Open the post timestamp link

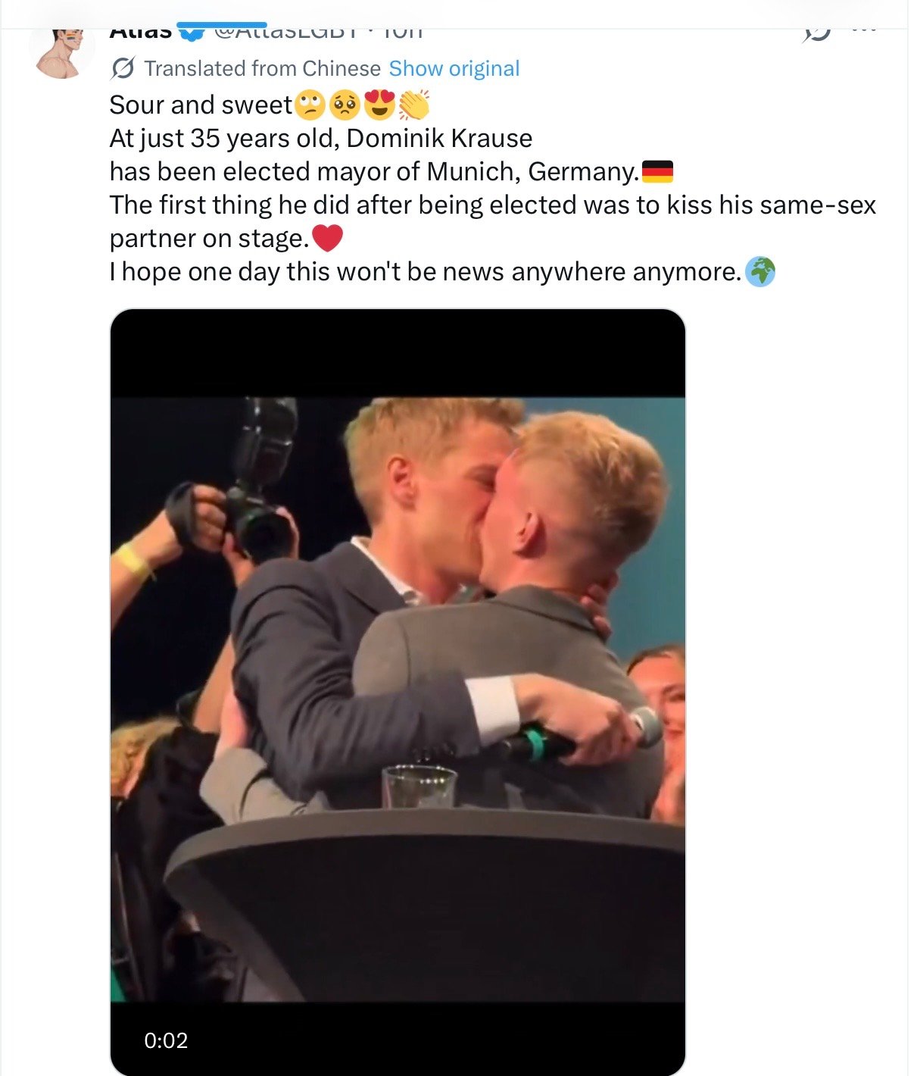coord(403,33)
